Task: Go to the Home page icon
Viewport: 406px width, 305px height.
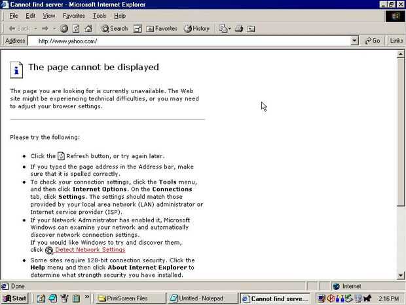Action: [88, 28]
